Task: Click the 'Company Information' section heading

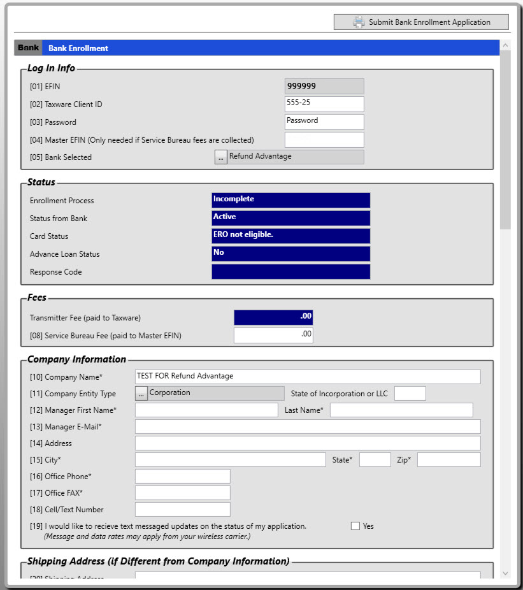Action: [x=76, y=359]
